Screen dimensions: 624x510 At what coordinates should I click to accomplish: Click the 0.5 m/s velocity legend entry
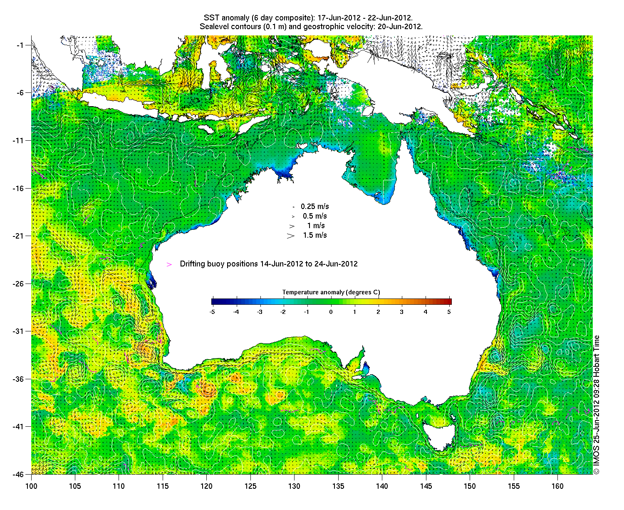[x=315, y=216]
